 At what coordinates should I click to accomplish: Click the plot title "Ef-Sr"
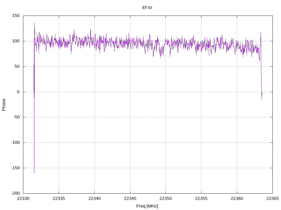tap(147, 8)
